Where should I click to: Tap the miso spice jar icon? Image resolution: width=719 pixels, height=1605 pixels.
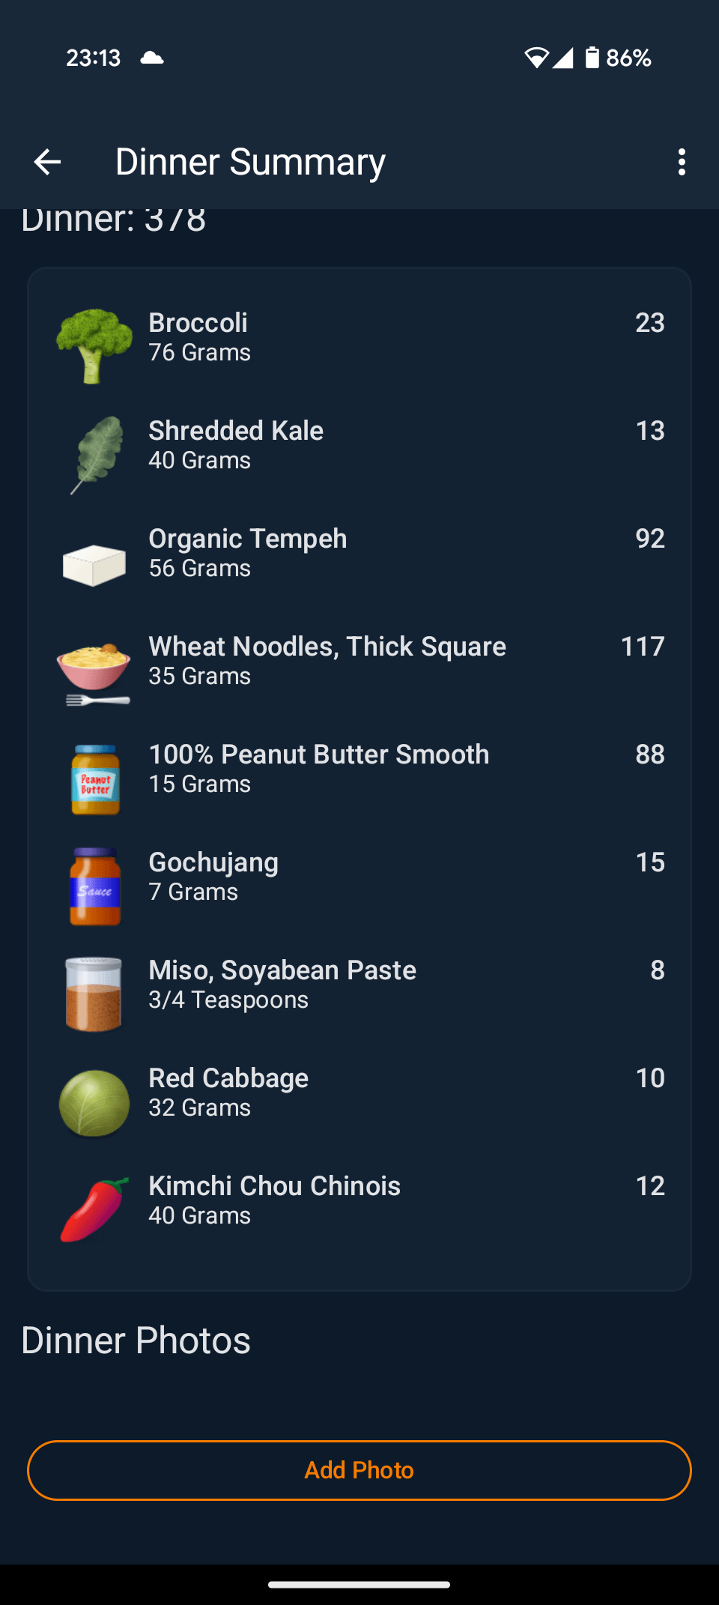94,994
